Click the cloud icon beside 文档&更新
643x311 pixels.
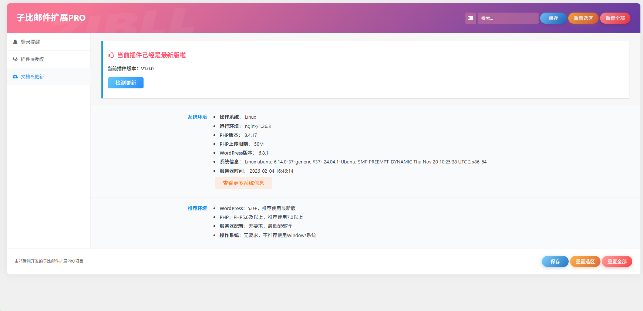pos(15,77)
